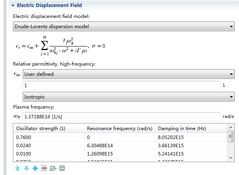Select the Oscillator strength column header
This screenshot has width=239, height=175.
tap(49, 129)
